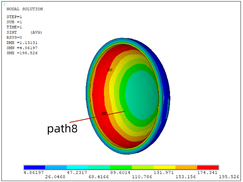Image resolution: width=243 pixels, height=182 pixels.
Task: Click the bright green legend swatch
Action: (x=121, y=167)
